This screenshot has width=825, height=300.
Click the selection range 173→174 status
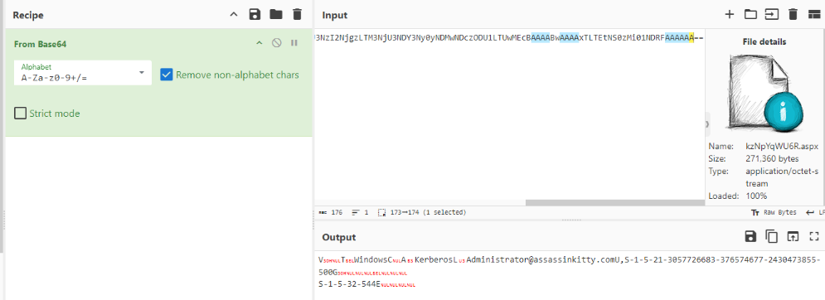423,213
